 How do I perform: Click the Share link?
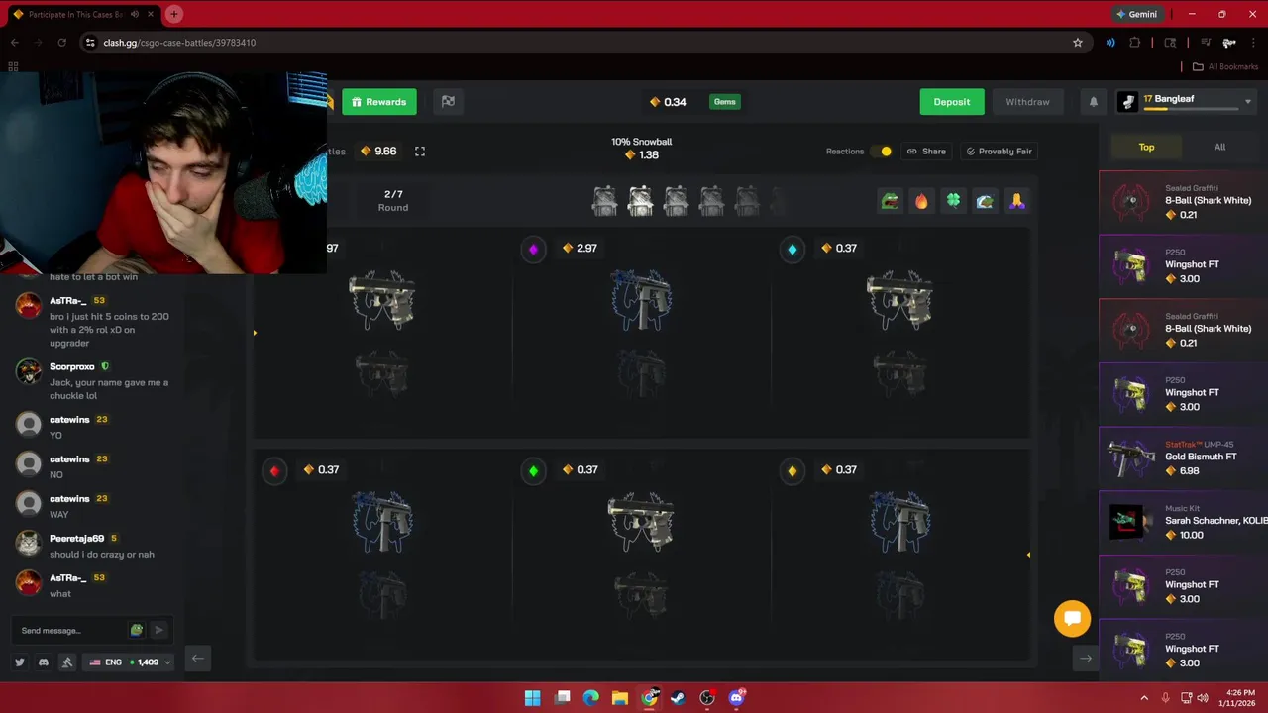coord(926,152)
